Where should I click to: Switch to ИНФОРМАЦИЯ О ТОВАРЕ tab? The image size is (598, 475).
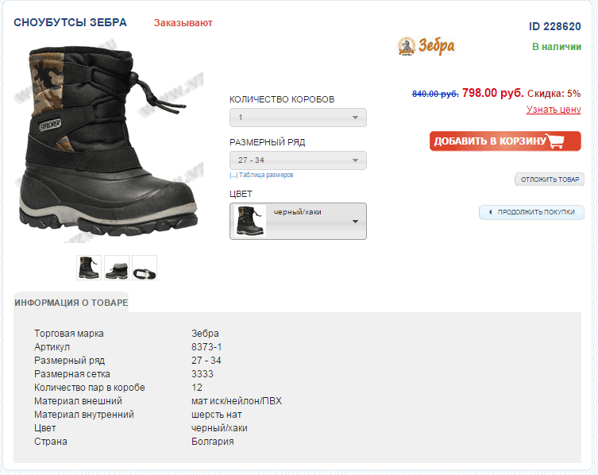[71, 303]
